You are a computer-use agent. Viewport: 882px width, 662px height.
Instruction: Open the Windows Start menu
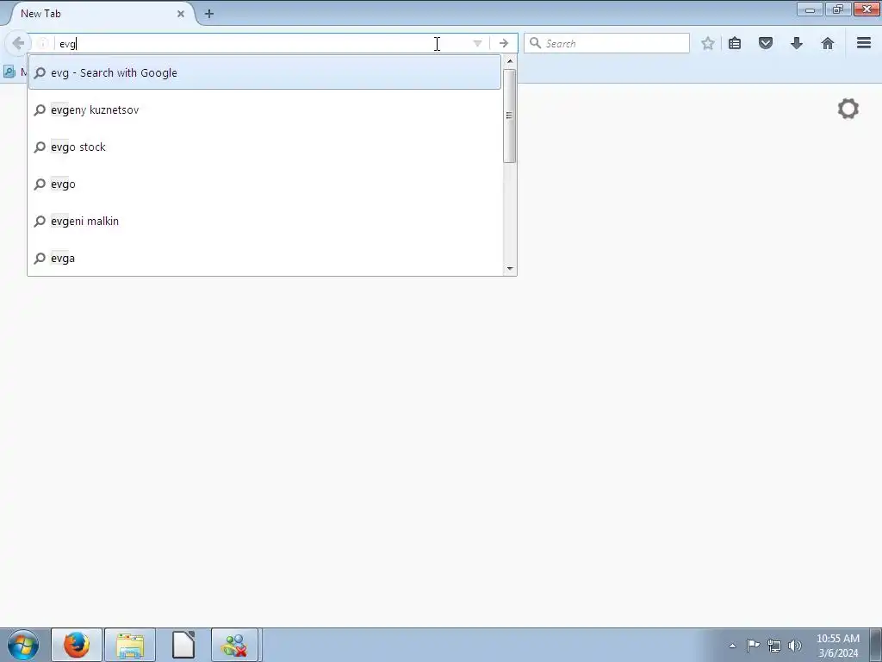(23, 645)
